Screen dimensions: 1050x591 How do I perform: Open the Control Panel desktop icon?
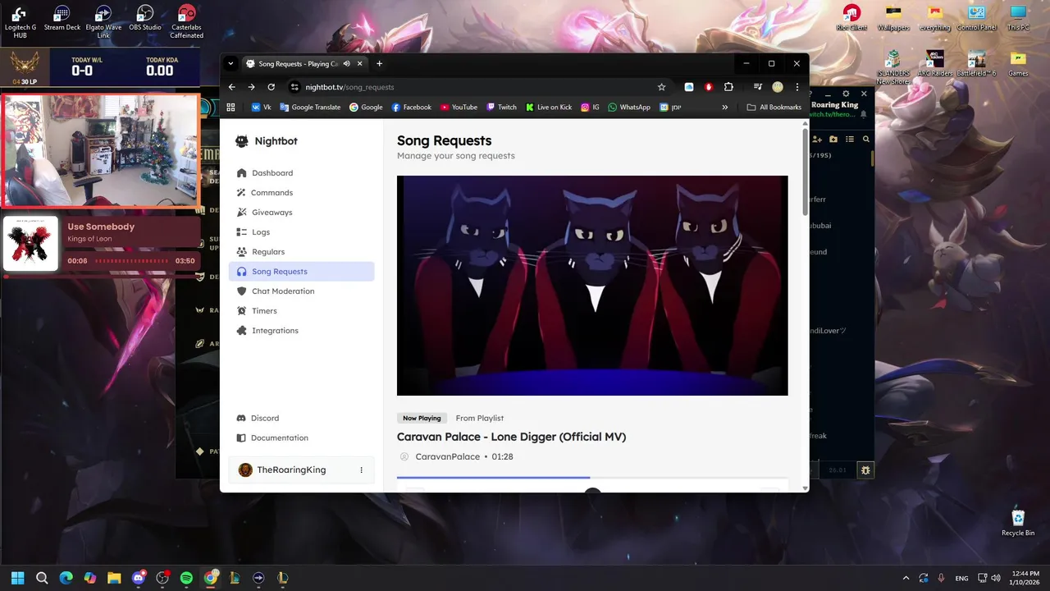[x=976, y=18]
